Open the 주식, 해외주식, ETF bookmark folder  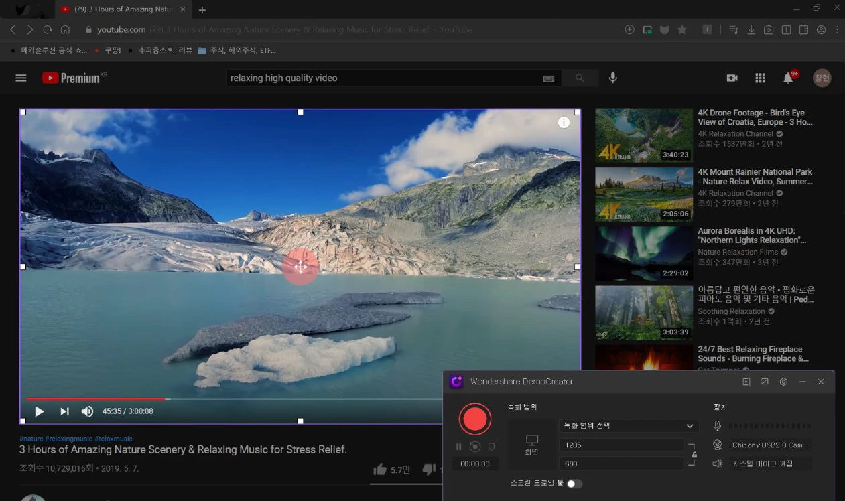pyautogui.click(x=237, y=50)
